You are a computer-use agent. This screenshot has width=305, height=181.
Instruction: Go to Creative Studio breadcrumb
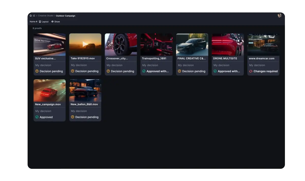tap(46, 16)
